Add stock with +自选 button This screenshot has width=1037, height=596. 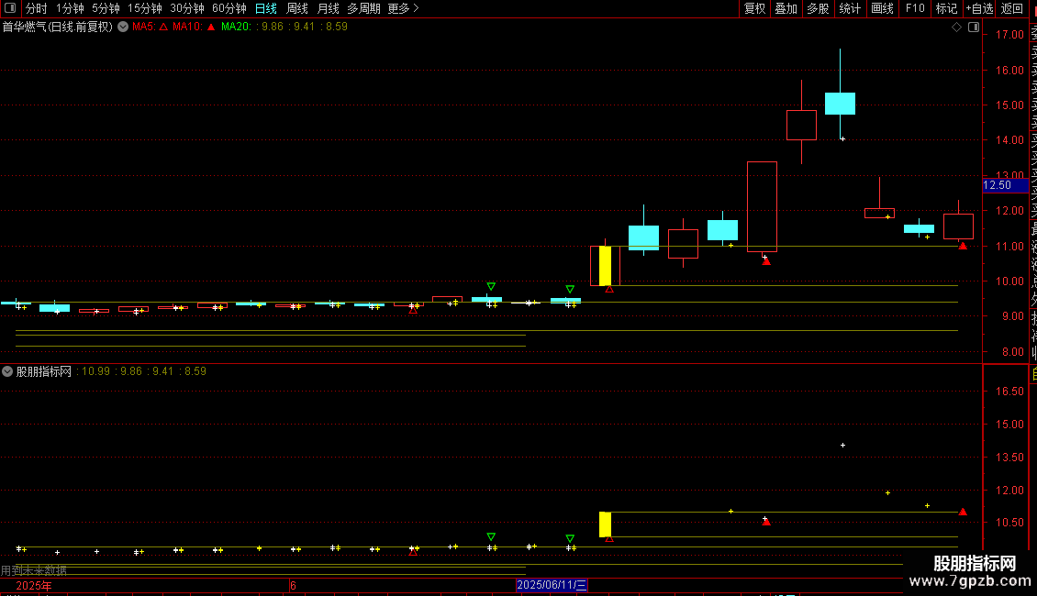click(979, 8)
